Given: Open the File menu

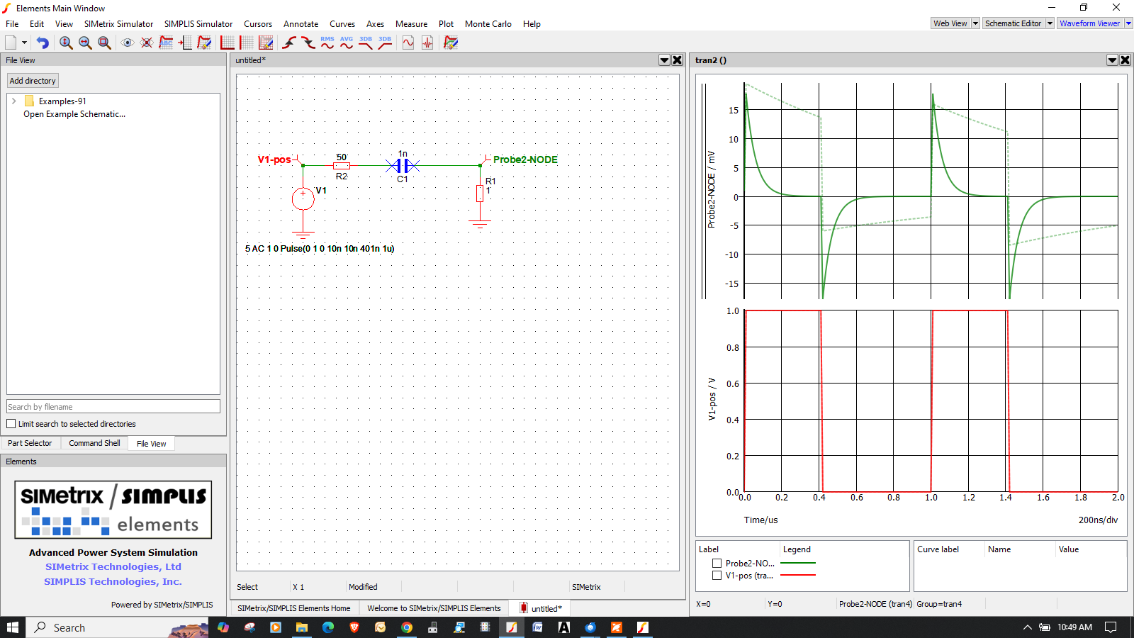Looking at the screenshot, I should click(x=12, y=24).
